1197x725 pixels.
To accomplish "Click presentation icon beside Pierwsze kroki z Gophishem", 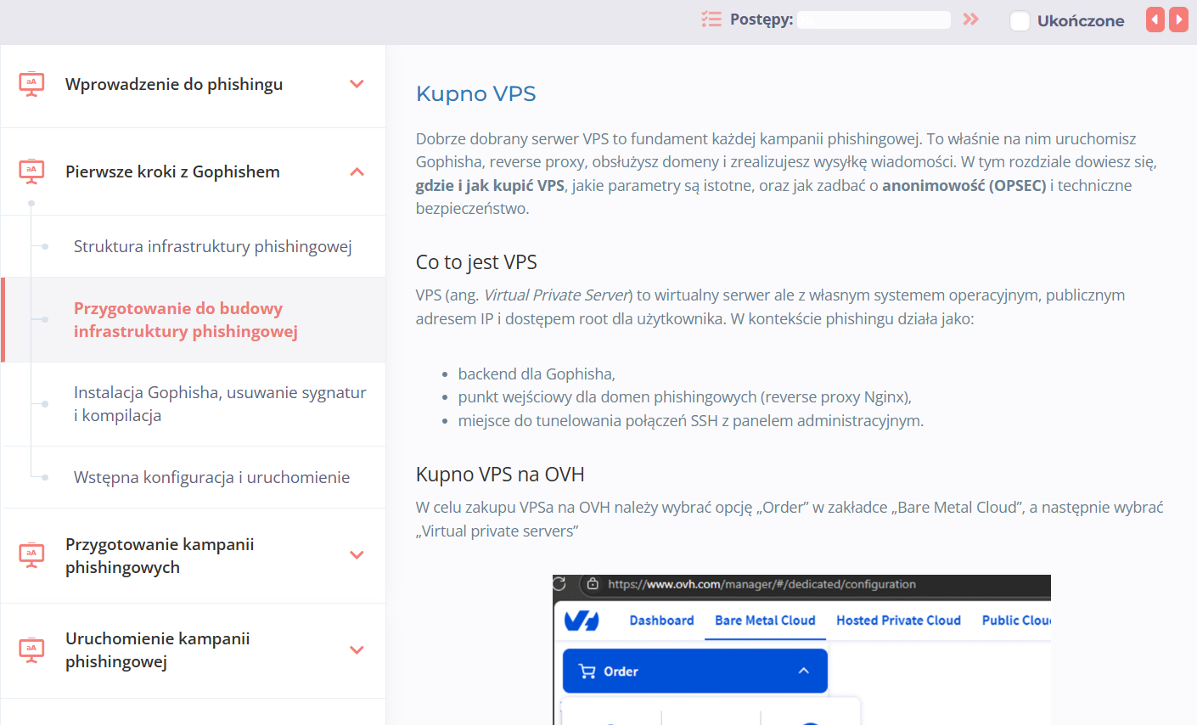I will [x=31, y=171].
